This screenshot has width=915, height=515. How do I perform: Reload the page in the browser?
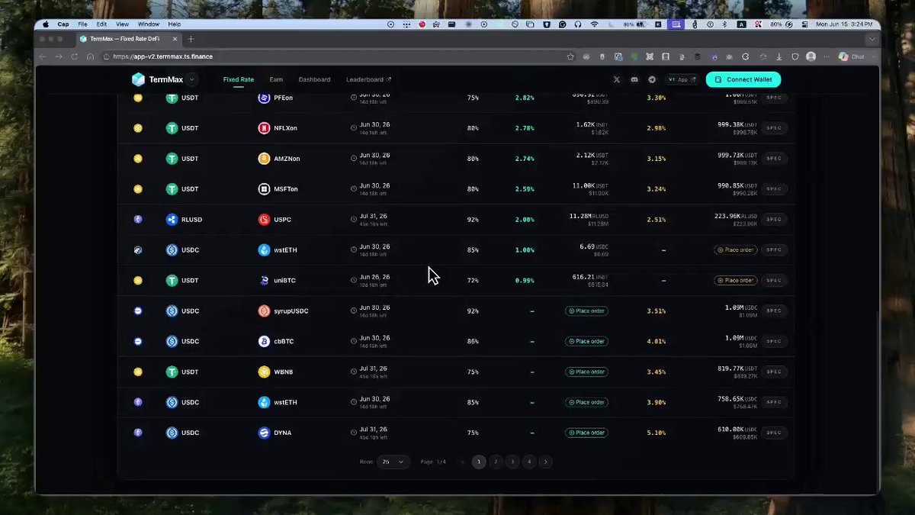tap(74, 56)
